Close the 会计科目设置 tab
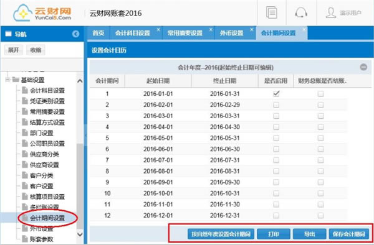Screen dimensions: 374x245 click(x=158, y=29)
